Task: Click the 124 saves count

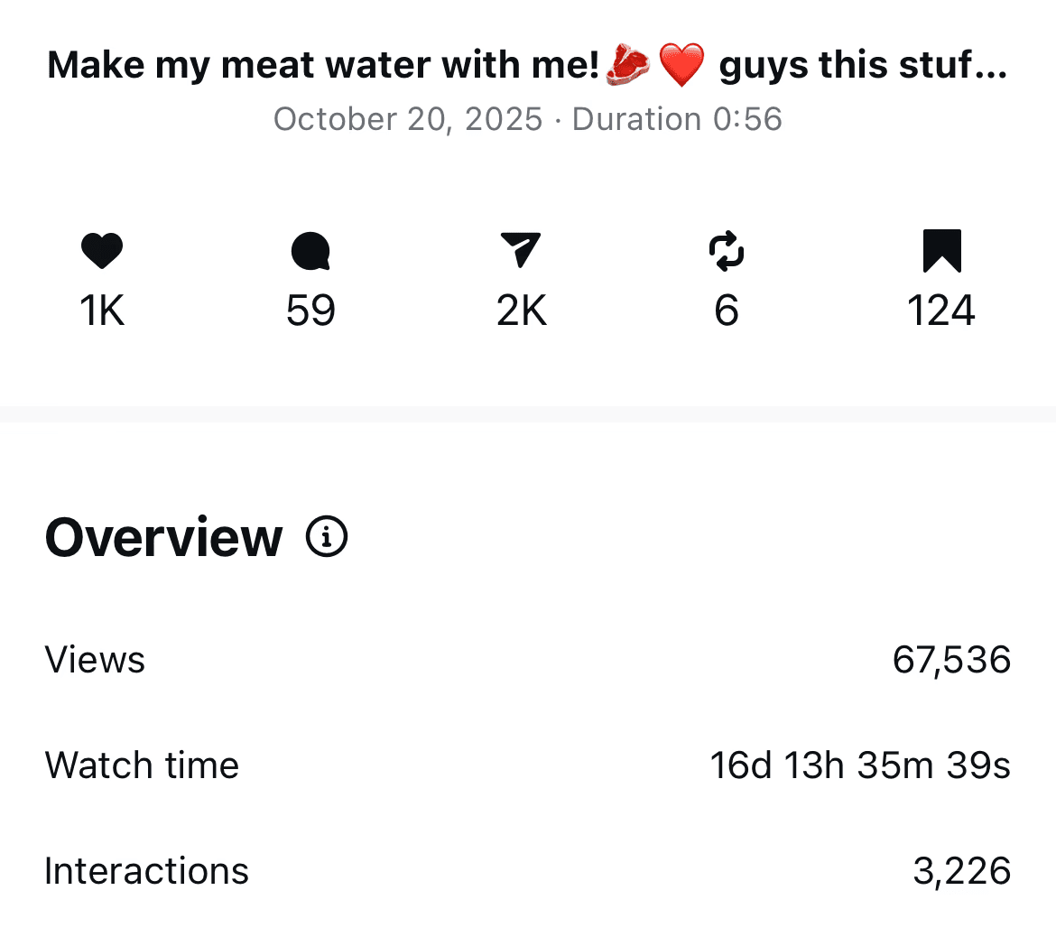Action: coord(941,311)
